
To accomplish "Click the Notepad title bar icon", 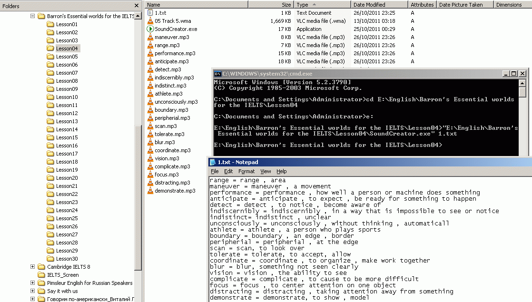I will pyautogui.click(x=213, y=162).
